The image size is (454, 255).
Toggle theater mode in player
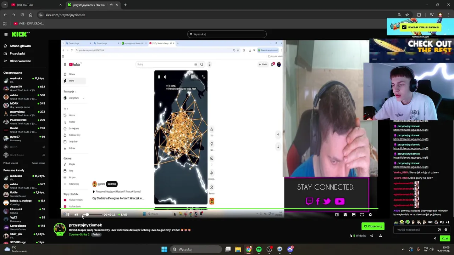point(354,215)
